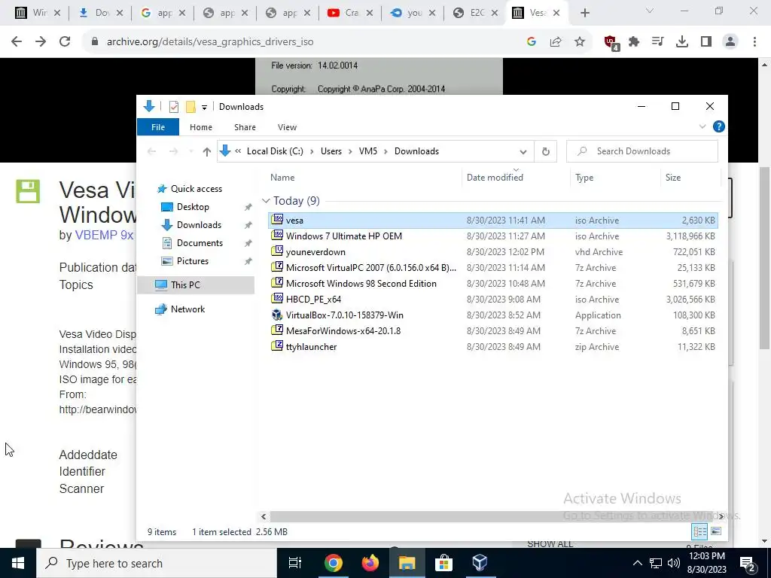
Task: Click Local Disk (C:) breadcrumb
Action: [x=275, y=151]
